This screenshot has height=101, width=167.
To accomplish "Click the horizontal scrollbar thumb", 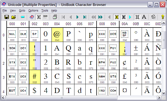I will 62,98.
